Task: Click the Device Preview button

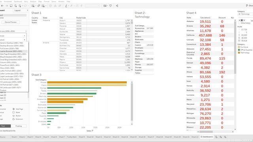Action: pos(11,22)
